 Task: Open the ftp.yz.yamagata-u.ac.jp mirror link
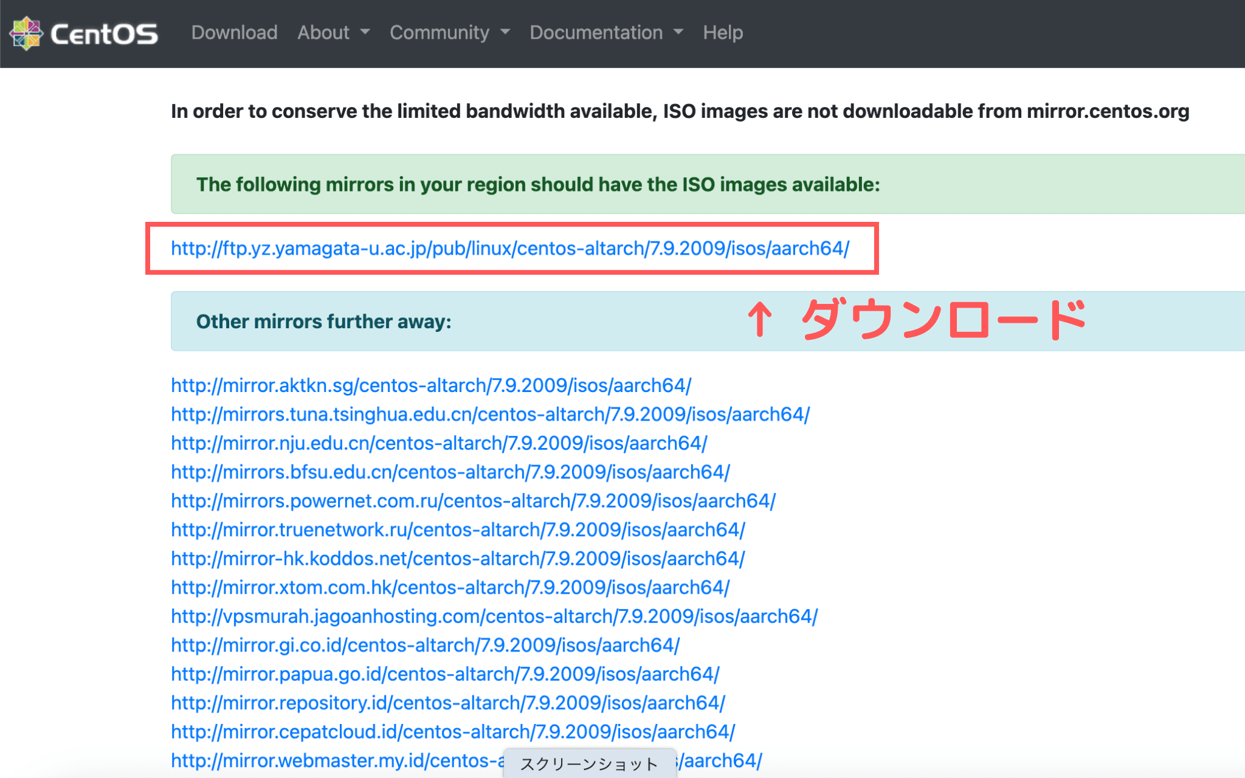[509, 249]
